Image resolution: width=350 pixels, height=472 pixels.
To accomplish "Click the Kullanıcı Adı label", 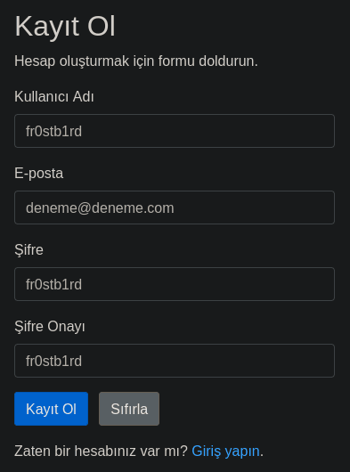I will click(54, 97).
